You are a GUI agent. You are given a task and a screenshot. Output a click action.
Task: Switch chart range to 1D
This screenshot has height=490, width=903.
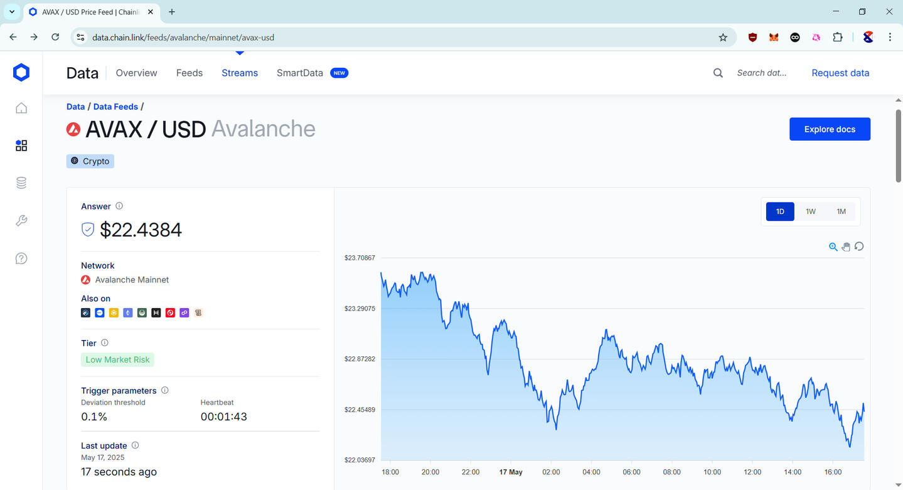tap(780, 211)
